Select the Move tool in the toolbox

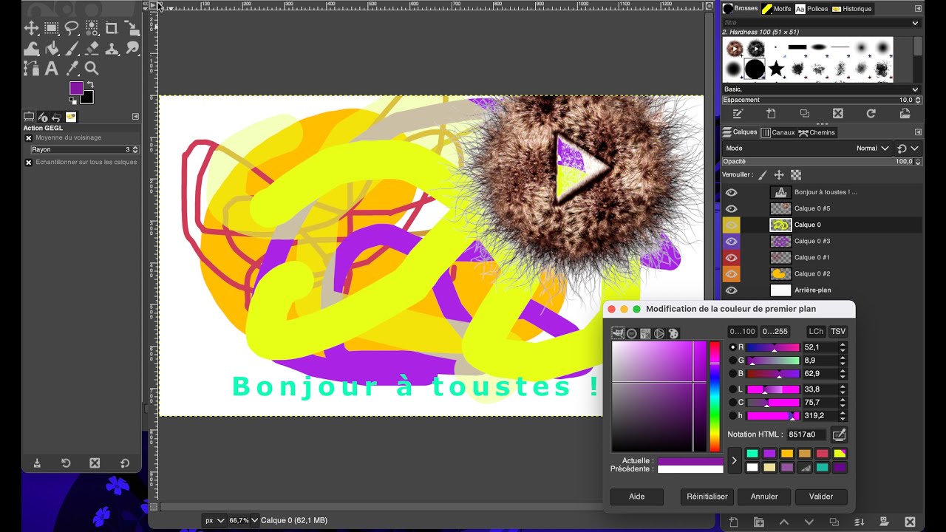pyautogui.click(x=31, y=29)
